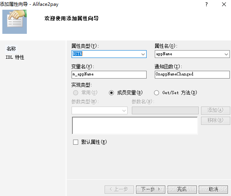This screenshot has width=231, height=196.
Task: Click the help question mark button
Action: 206,4
